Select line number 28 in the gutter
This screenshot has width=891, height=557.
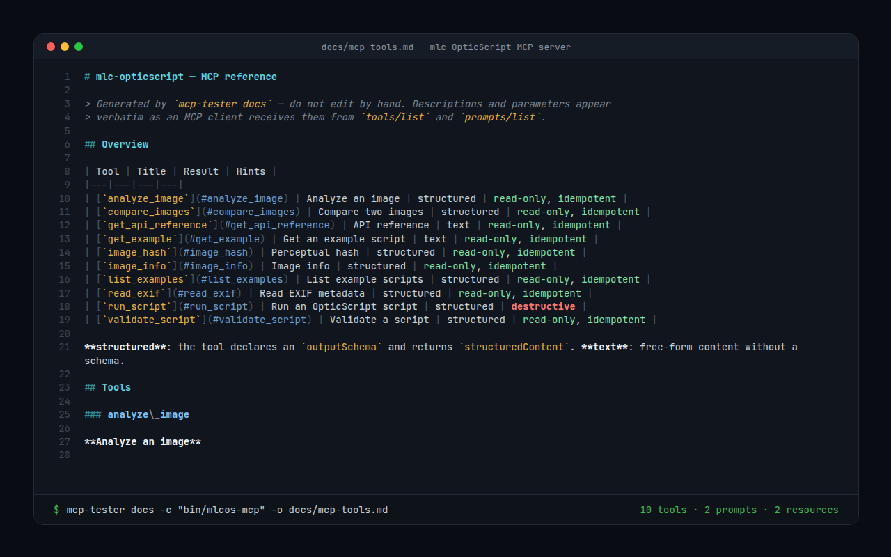[65, 455]
